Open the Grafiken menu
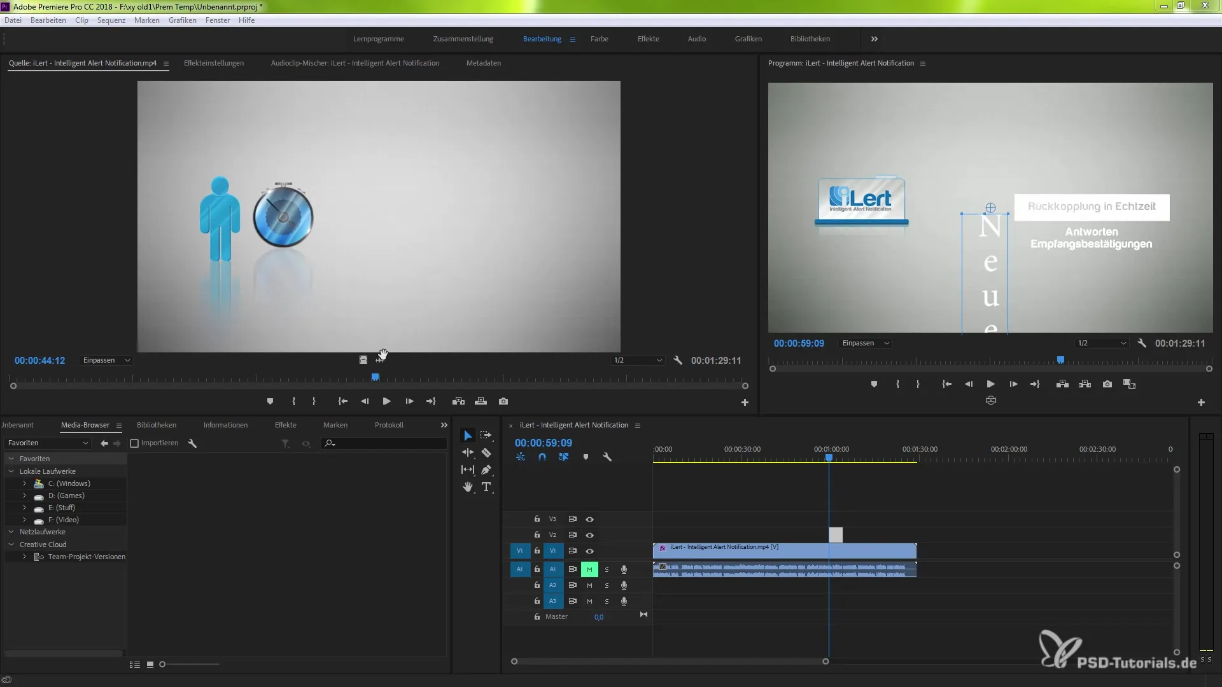This screenshot has height=687, width=1222. point(183,20)
